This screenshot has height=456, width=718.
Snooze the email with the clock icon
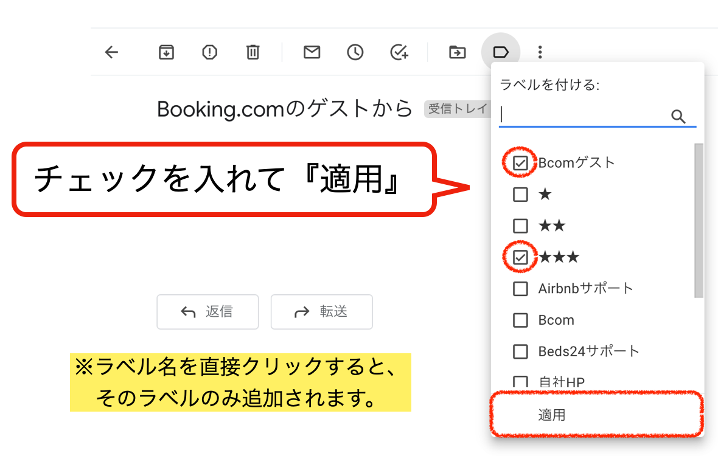(x=355, y=52)
